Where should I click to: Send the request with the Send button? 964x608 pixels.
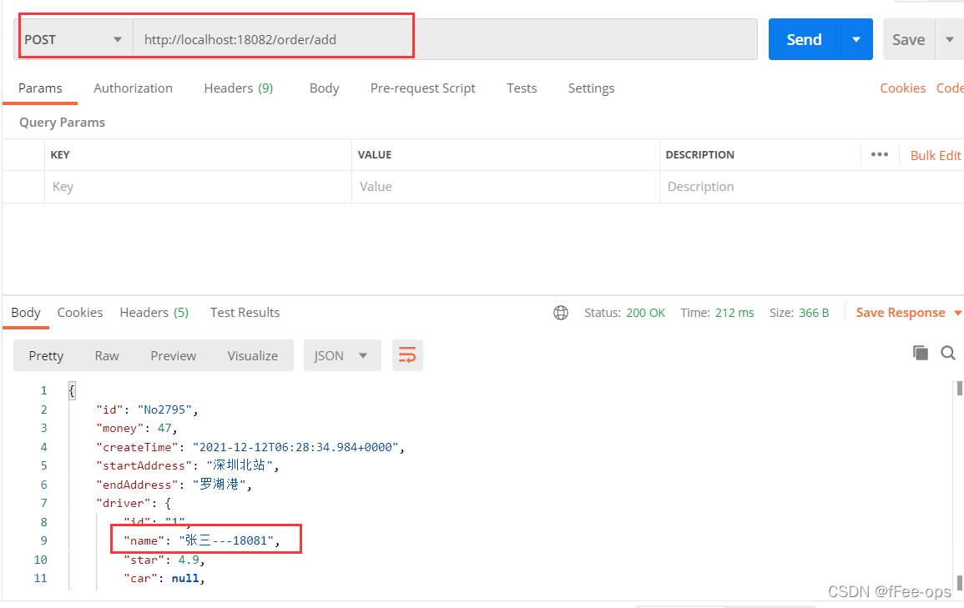804,40
